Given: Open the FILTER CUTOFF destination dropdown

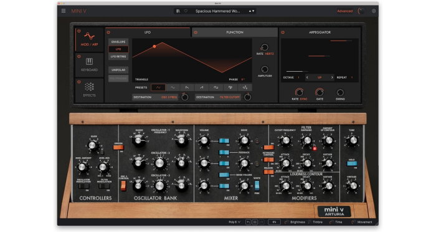Looking at the screenshot, I should point(218,97).
